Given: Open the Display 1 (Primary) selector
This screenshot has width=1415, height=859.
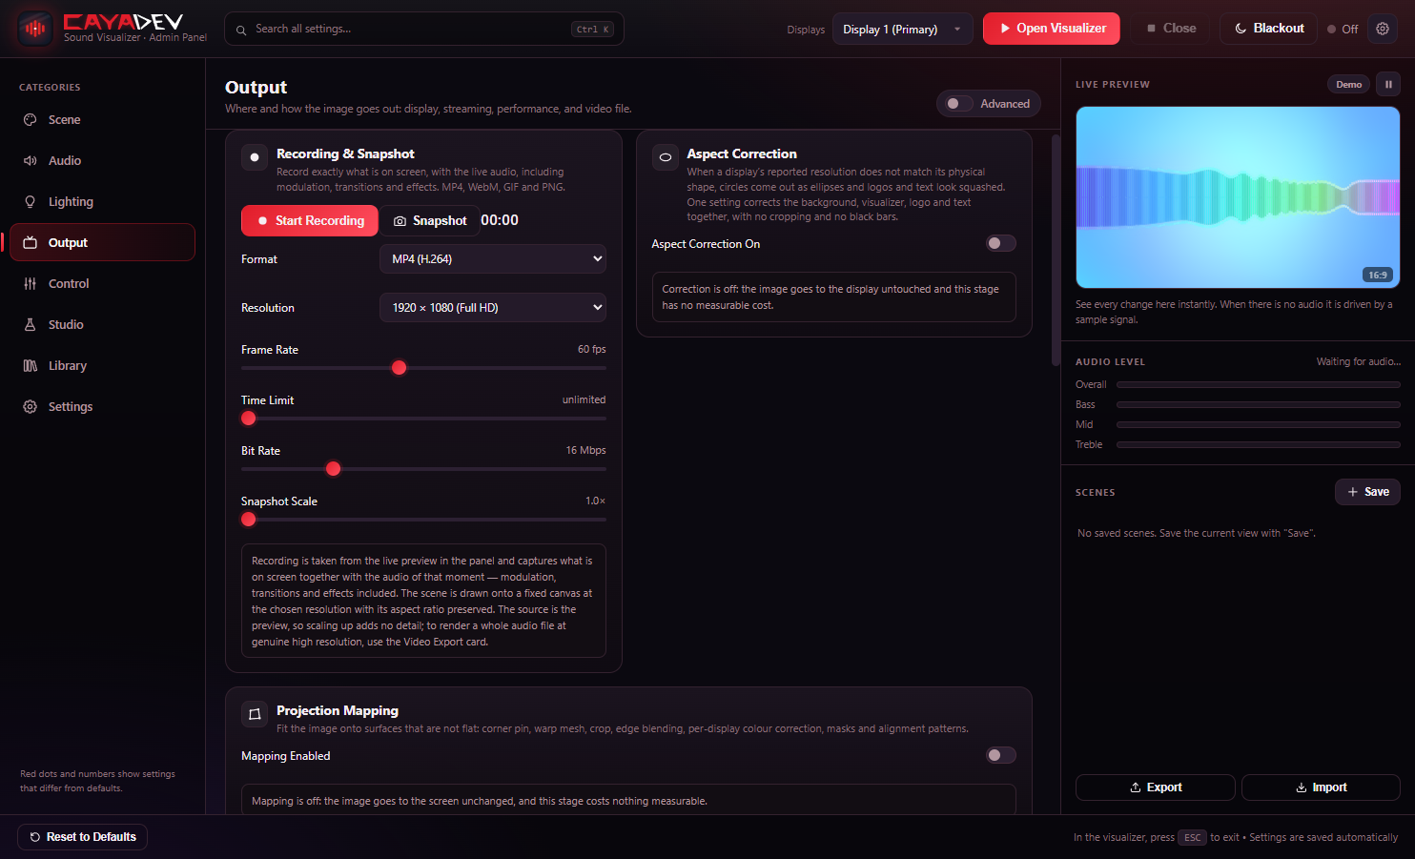Looking at the screenshot, I should (903, 29).
